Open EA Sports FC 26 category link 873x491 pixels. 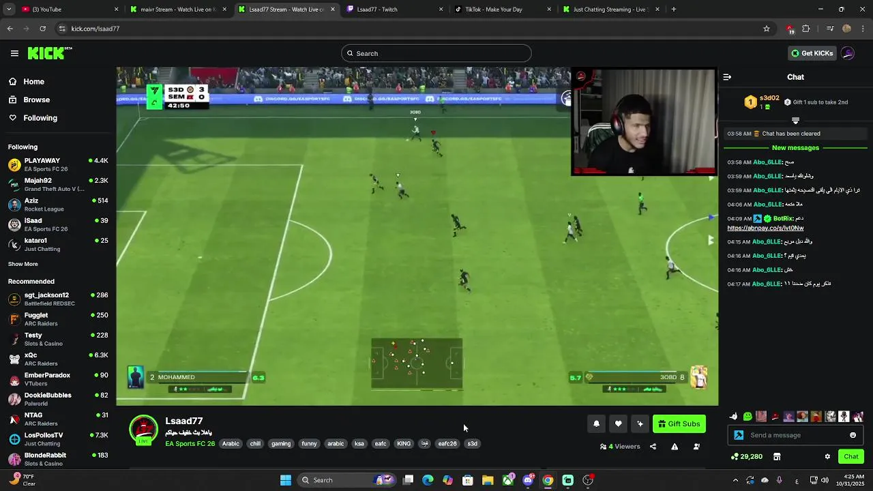click(190, 444)
